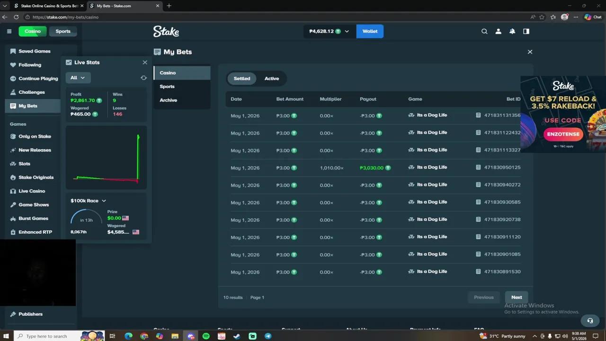
Task: Open Live Casino in the sidebar
Action: (32, 191)
